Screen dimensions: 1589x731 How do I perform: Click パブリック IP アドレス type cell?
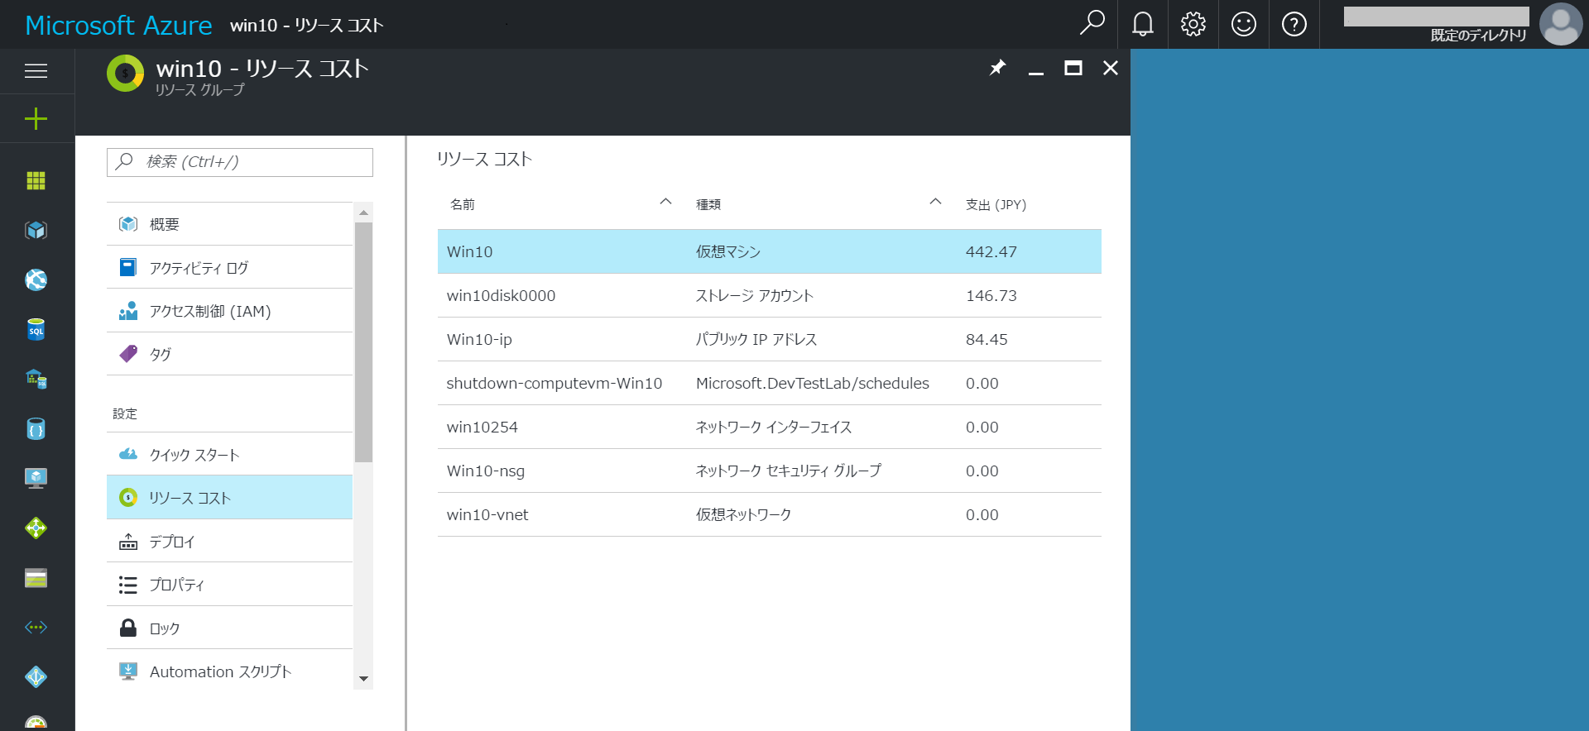(756, 339)
